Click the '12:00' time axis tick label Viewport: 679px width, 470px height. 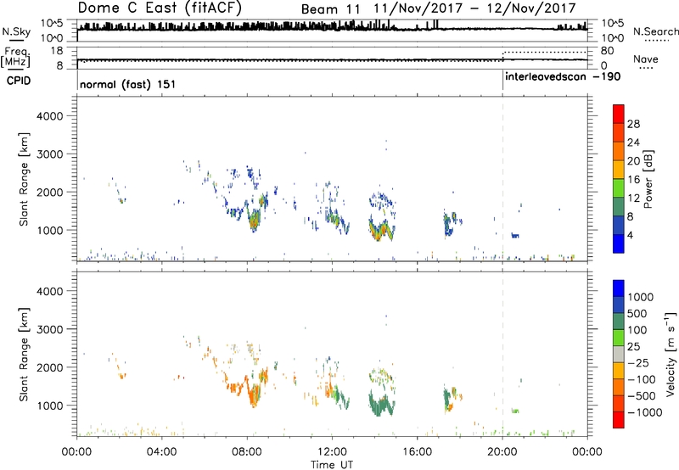332,452
